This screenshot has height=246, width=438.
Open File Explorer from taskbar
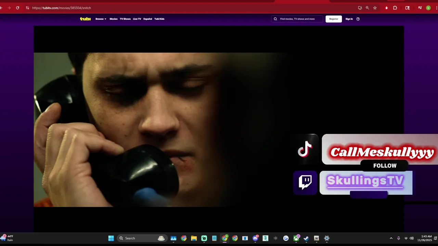[194, 238]
